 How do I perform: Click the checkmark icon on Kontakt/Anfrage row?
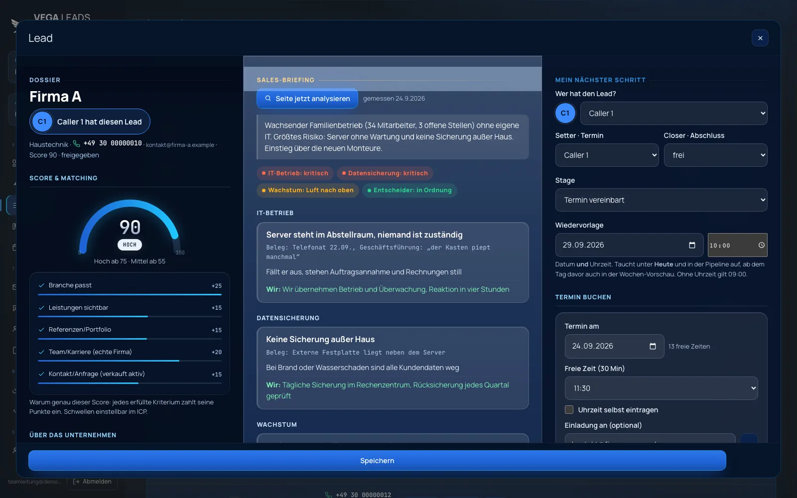41,374
